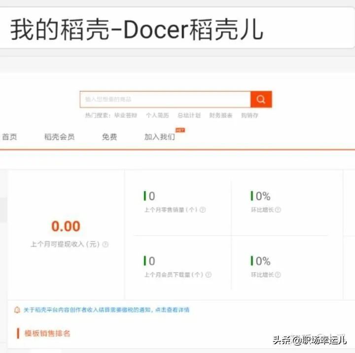Click hot search link 毕业答辩
Screen dimensions: 355x353
[x=126, y=116]
